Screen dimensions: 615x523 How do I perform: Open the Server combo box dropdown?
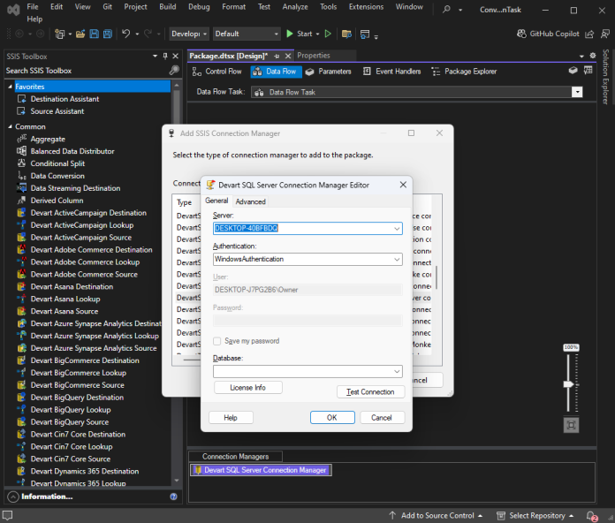coord(397,228)
